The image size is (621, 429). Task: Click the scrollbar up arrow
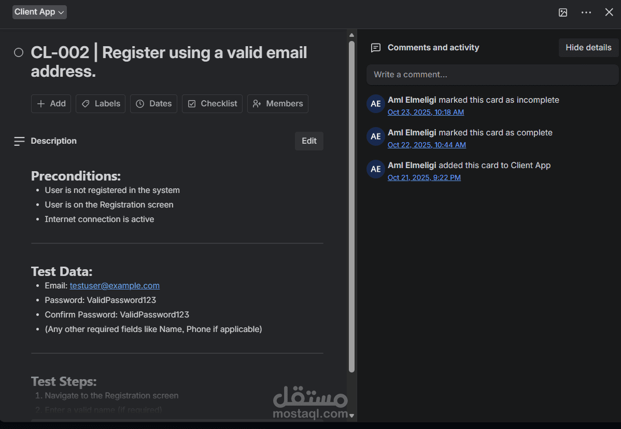pos(351,35)
